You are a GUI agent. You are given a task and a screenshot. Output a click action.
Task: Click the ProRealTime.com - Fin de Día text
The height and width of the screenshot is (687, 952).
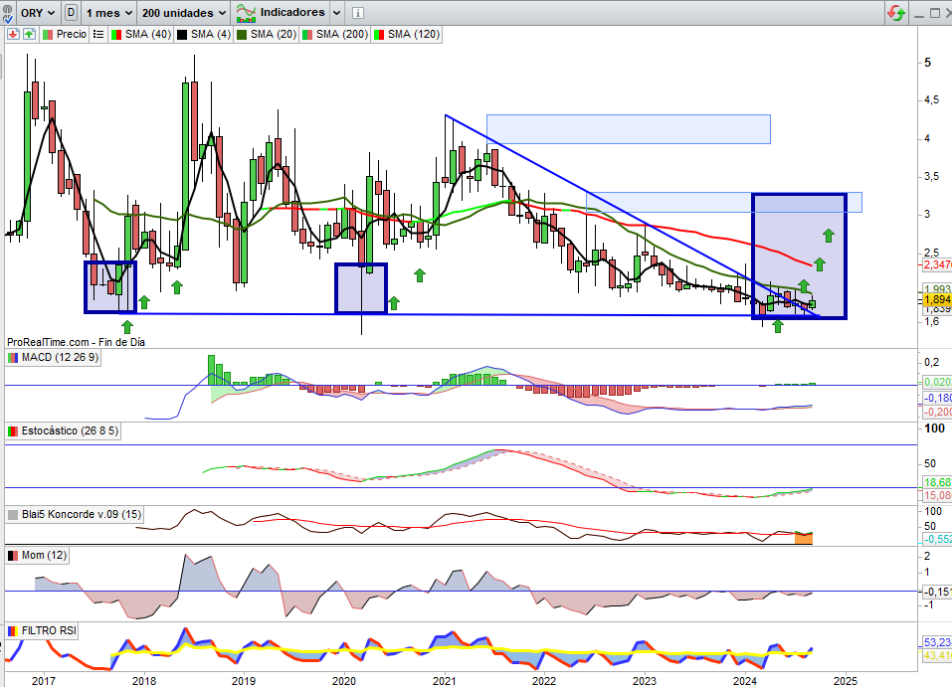point(76,342)
